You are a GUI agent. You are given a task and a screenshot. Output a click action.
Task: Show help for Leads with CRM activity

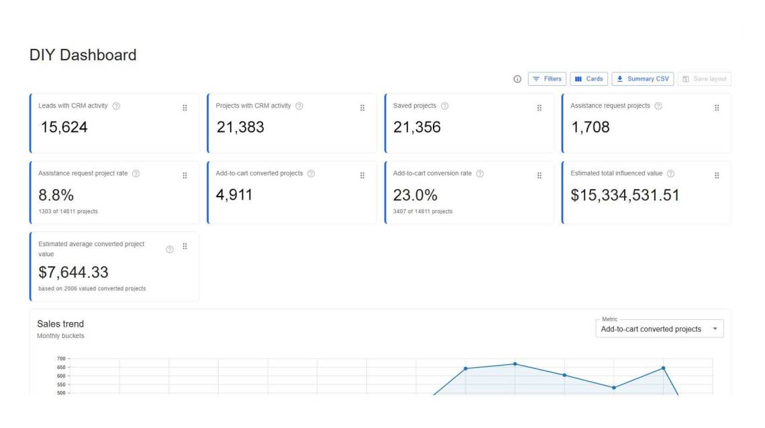116,106
